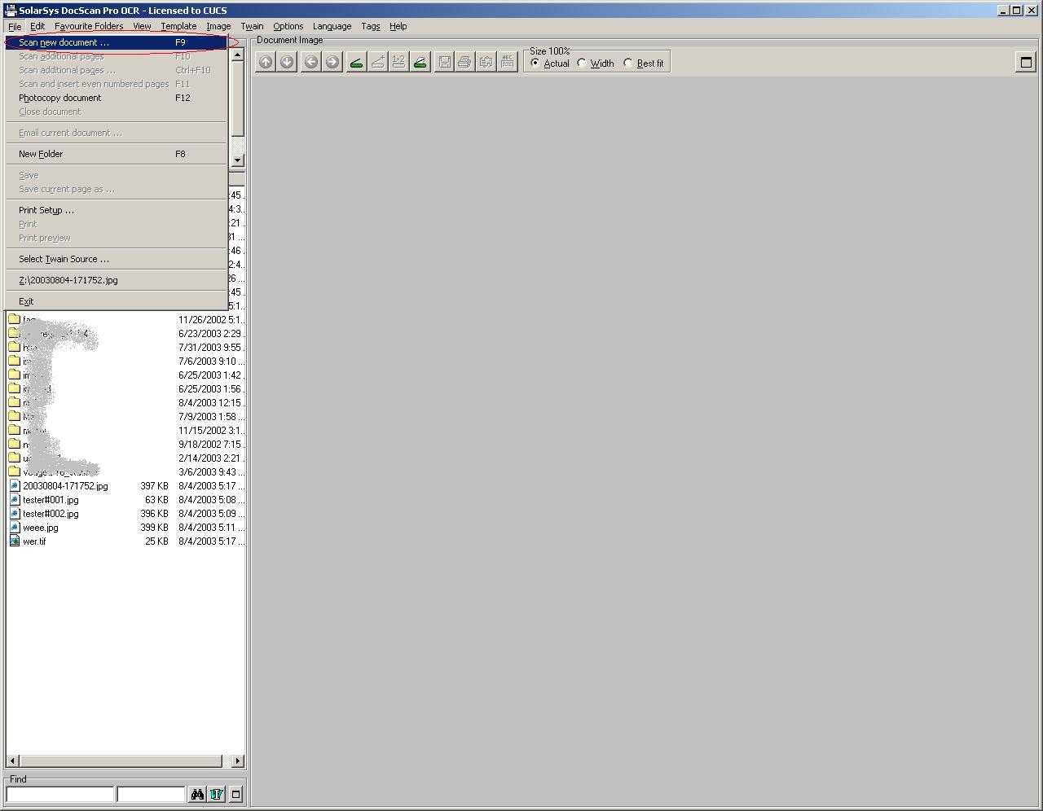Enable Best fit sizing
The width and height of the screenshot is (1043, 811).
(x=628, y=64)
